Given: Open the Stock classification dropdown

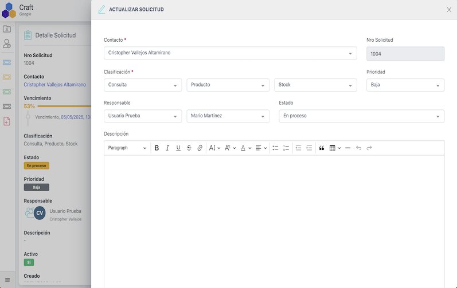Looking at the screenshot, I should point(315,85).
